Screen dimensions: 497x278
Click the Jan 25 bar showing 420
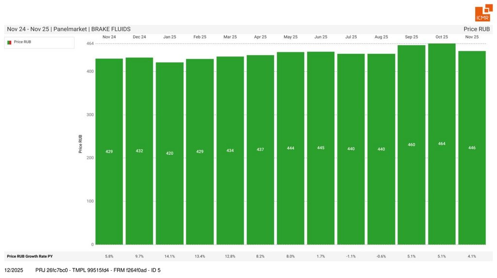tap(169, 153)
